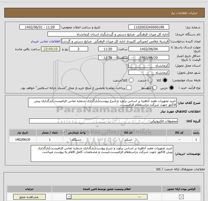Click the تعداد / مقدار column header
This screenshot has width=208, height=201.
[50, 132]
